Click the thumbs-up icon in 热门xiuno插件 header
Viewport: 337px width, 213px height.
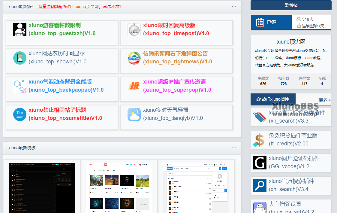point(259,99)
